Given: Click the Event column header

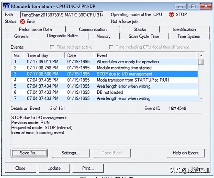Looking at the screenshot, I should coord(145,55).
